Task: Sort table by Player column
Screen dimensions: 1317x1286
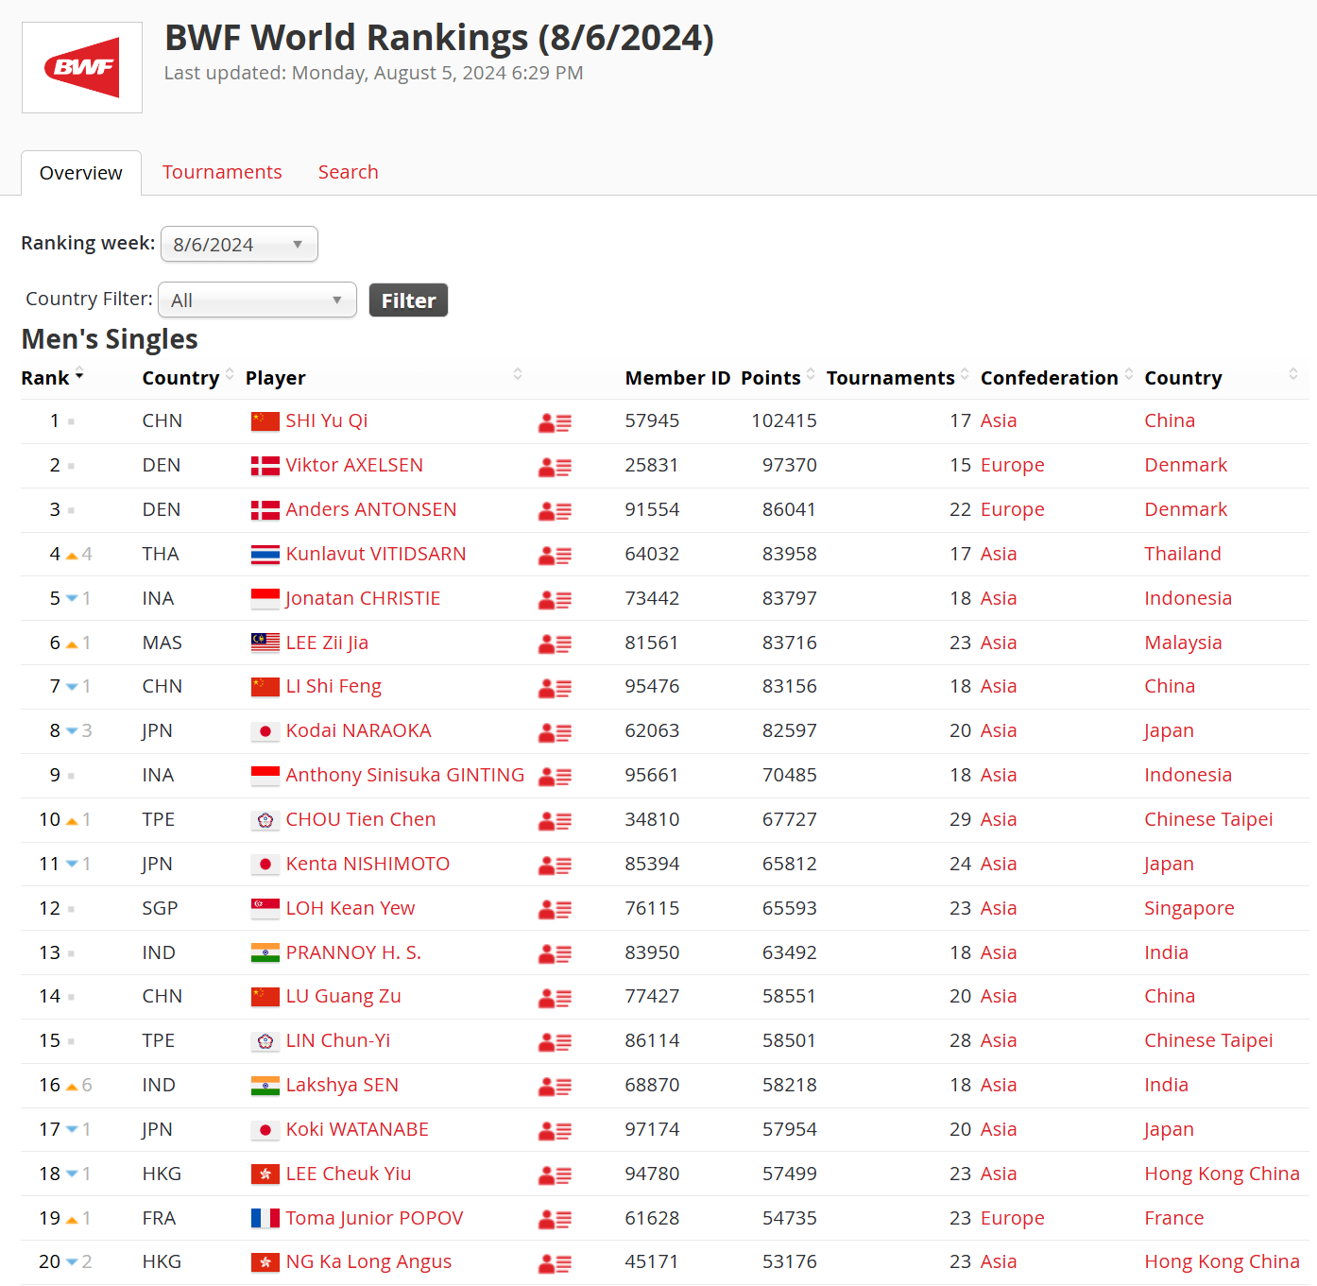Action: [384, 378]
